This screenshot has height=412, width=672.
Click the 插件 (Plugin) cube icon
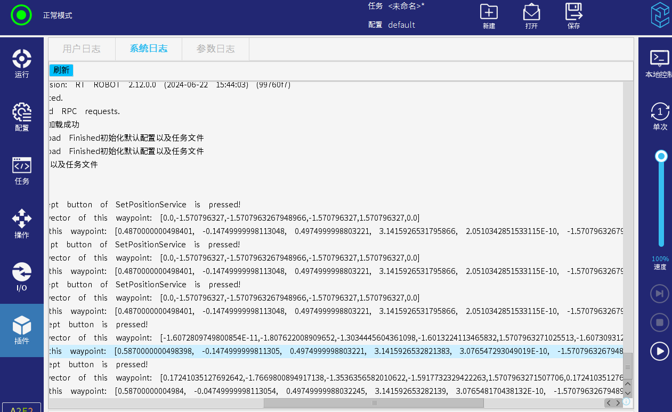tap(22, 330)
